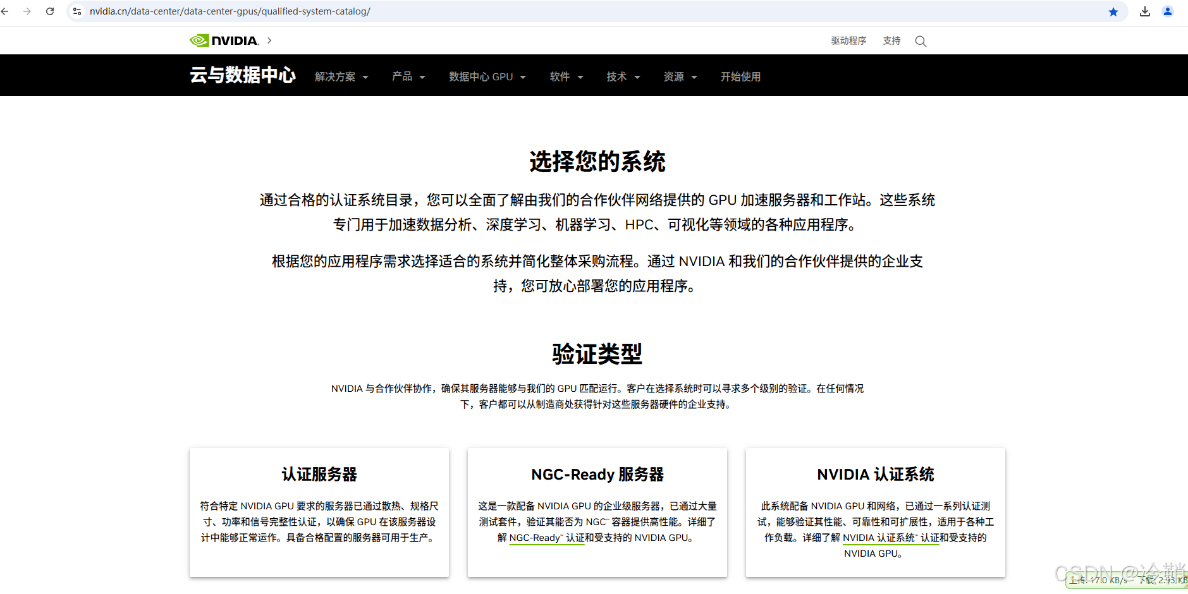The height and width of the screenshot is (594, 1188).
Task: Open the 支持 link
Action: point(891,40)
